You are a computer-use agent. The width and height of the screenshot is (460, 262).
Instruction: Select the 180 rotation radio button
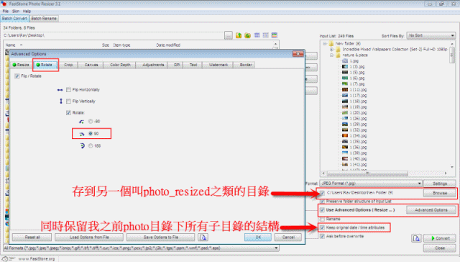[91, 145]
